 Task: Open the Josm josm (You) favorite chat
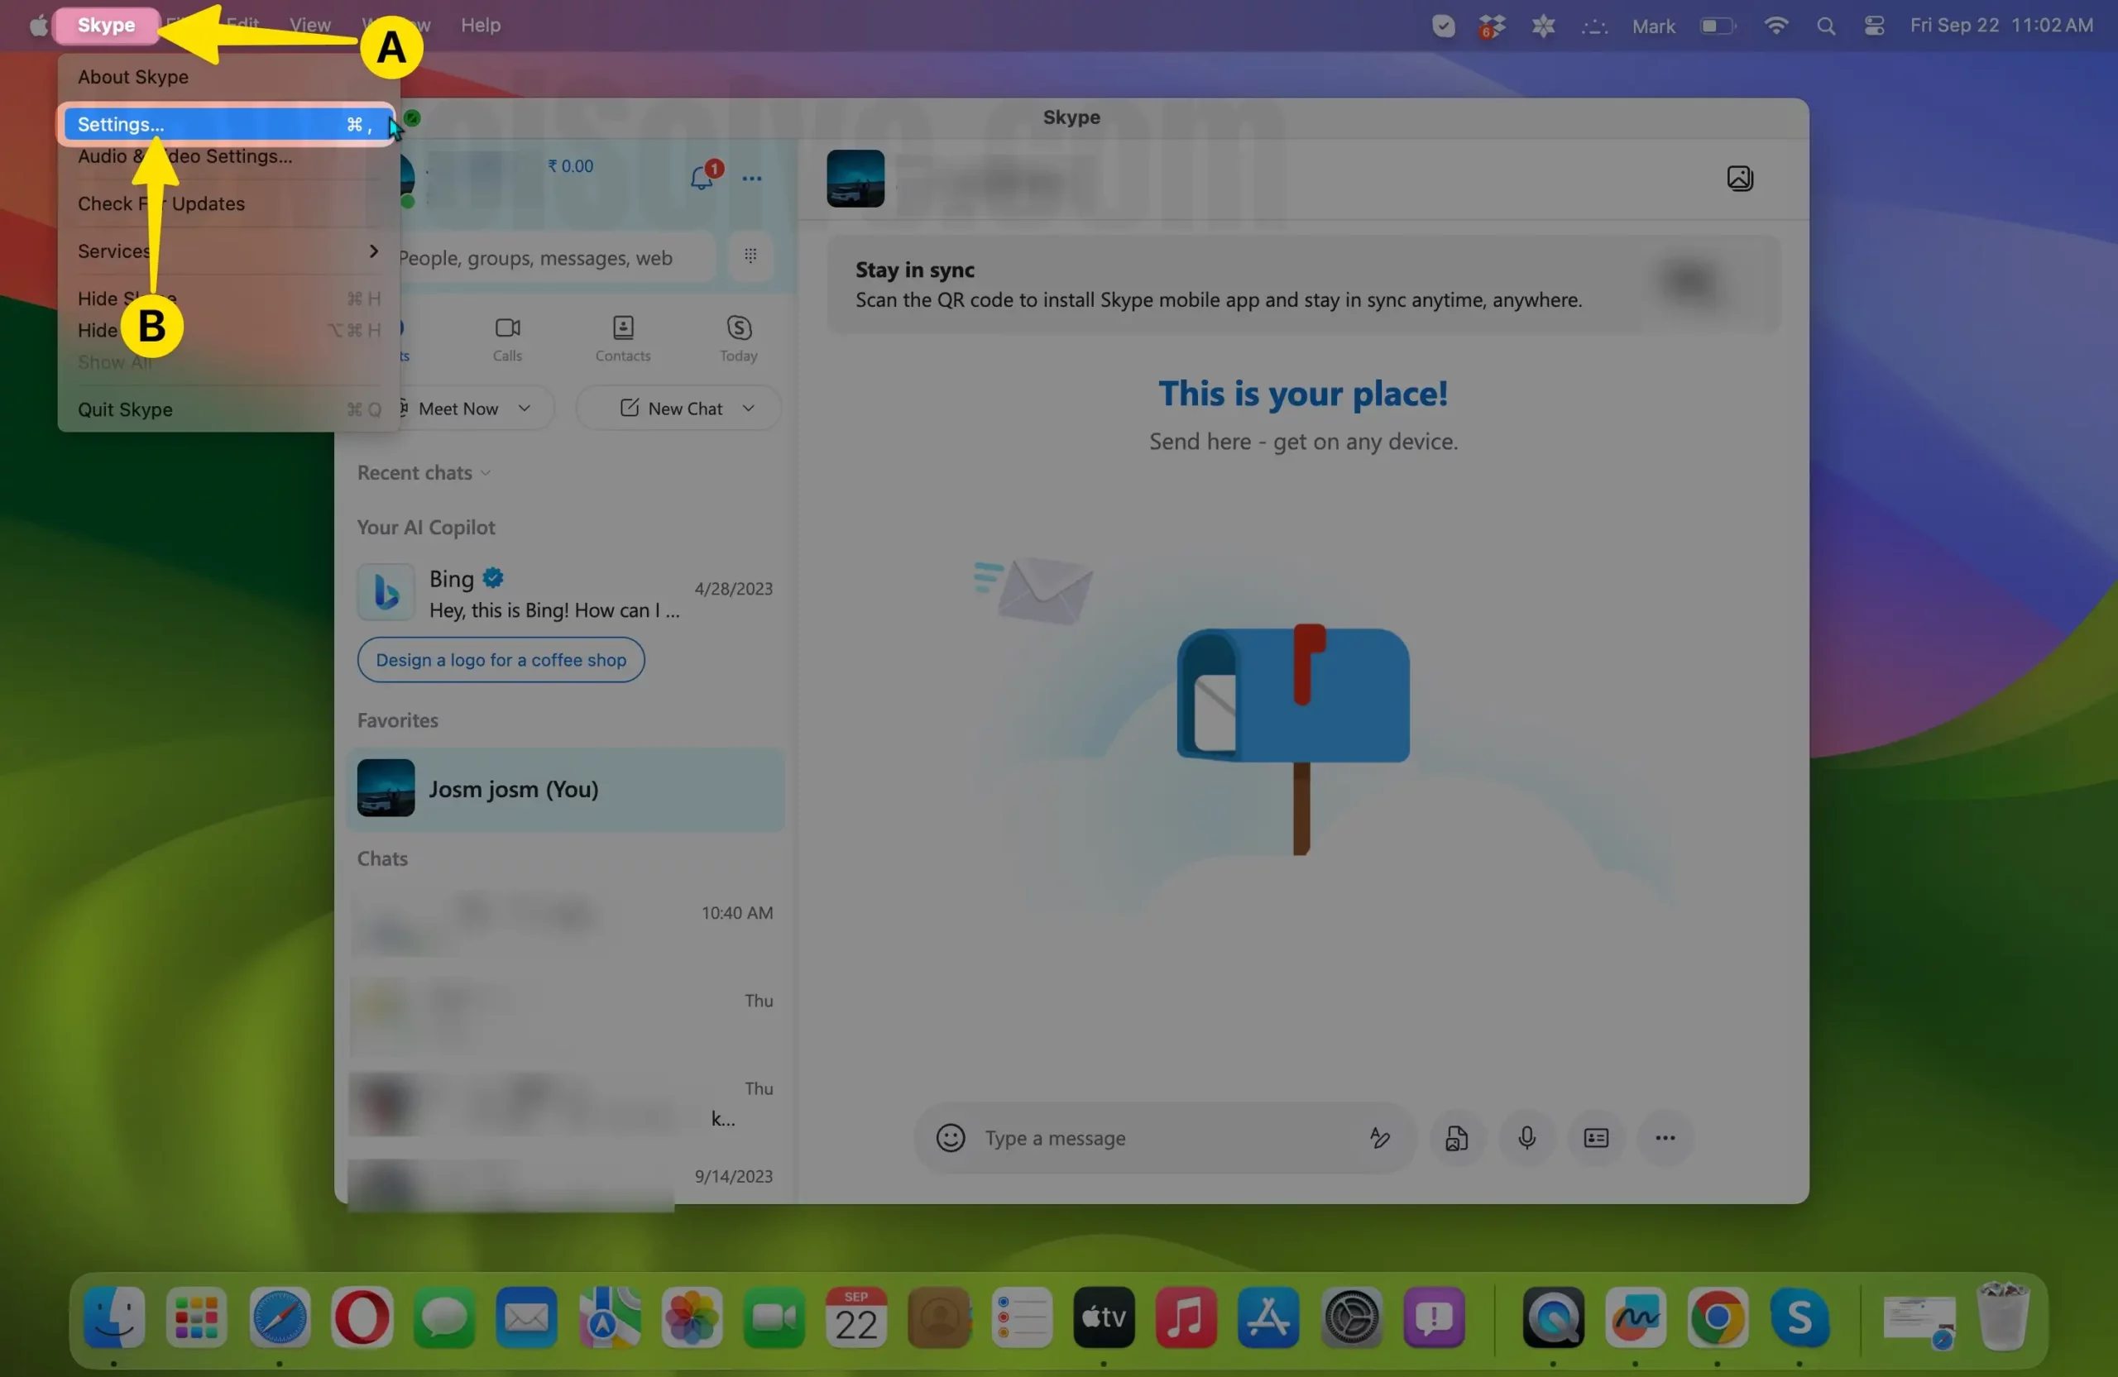click(565, 789)
